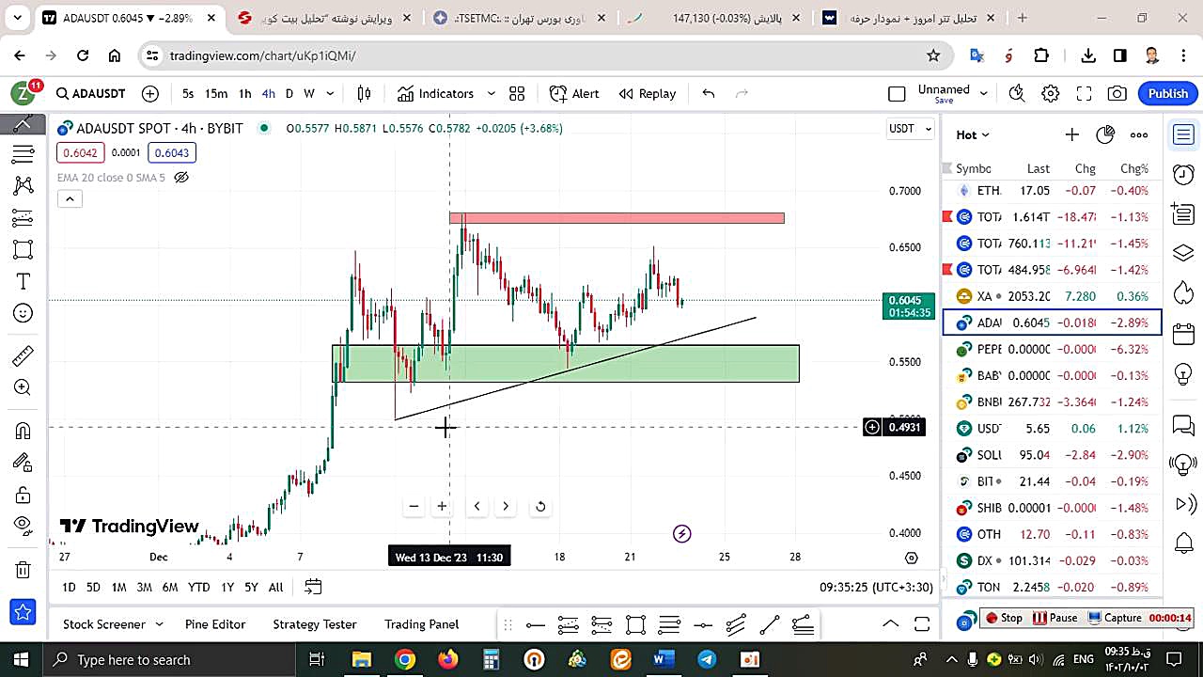Select the 5s timeframe
The height and width of the screenshot is (677, 1203).
[188, 93]
